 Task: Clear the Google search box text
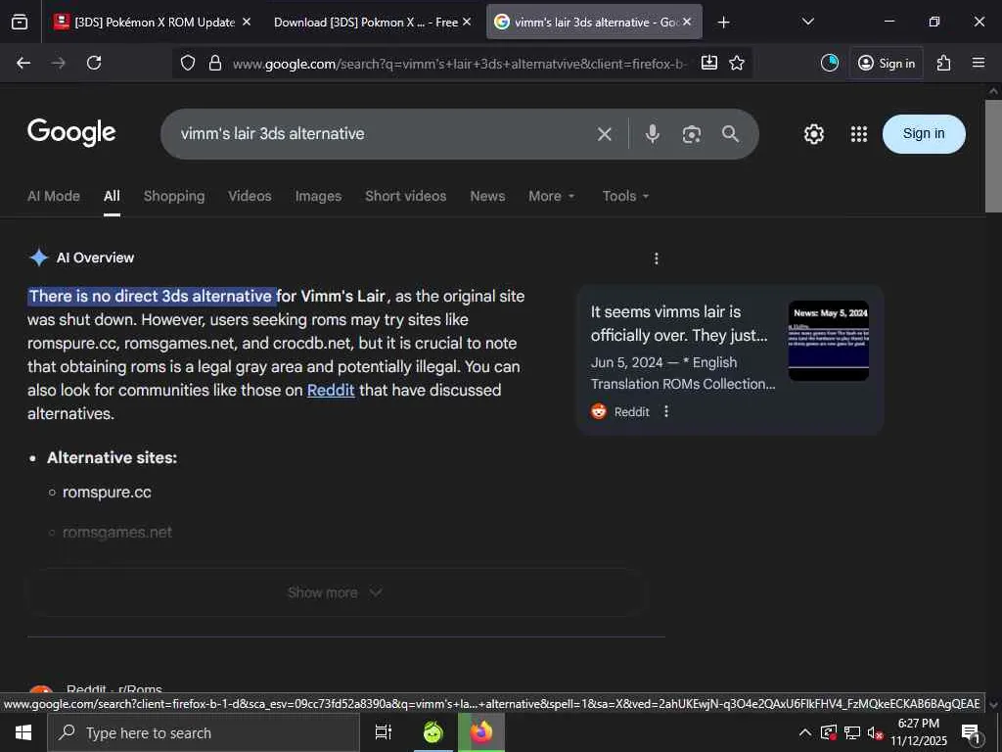pos(604,133)
